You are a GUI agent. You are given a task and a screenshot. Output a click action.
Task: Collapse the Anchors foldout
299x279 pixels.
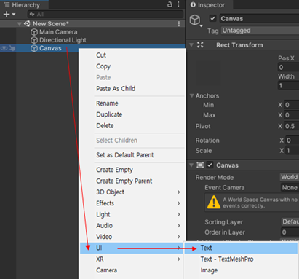click(192, 95)
